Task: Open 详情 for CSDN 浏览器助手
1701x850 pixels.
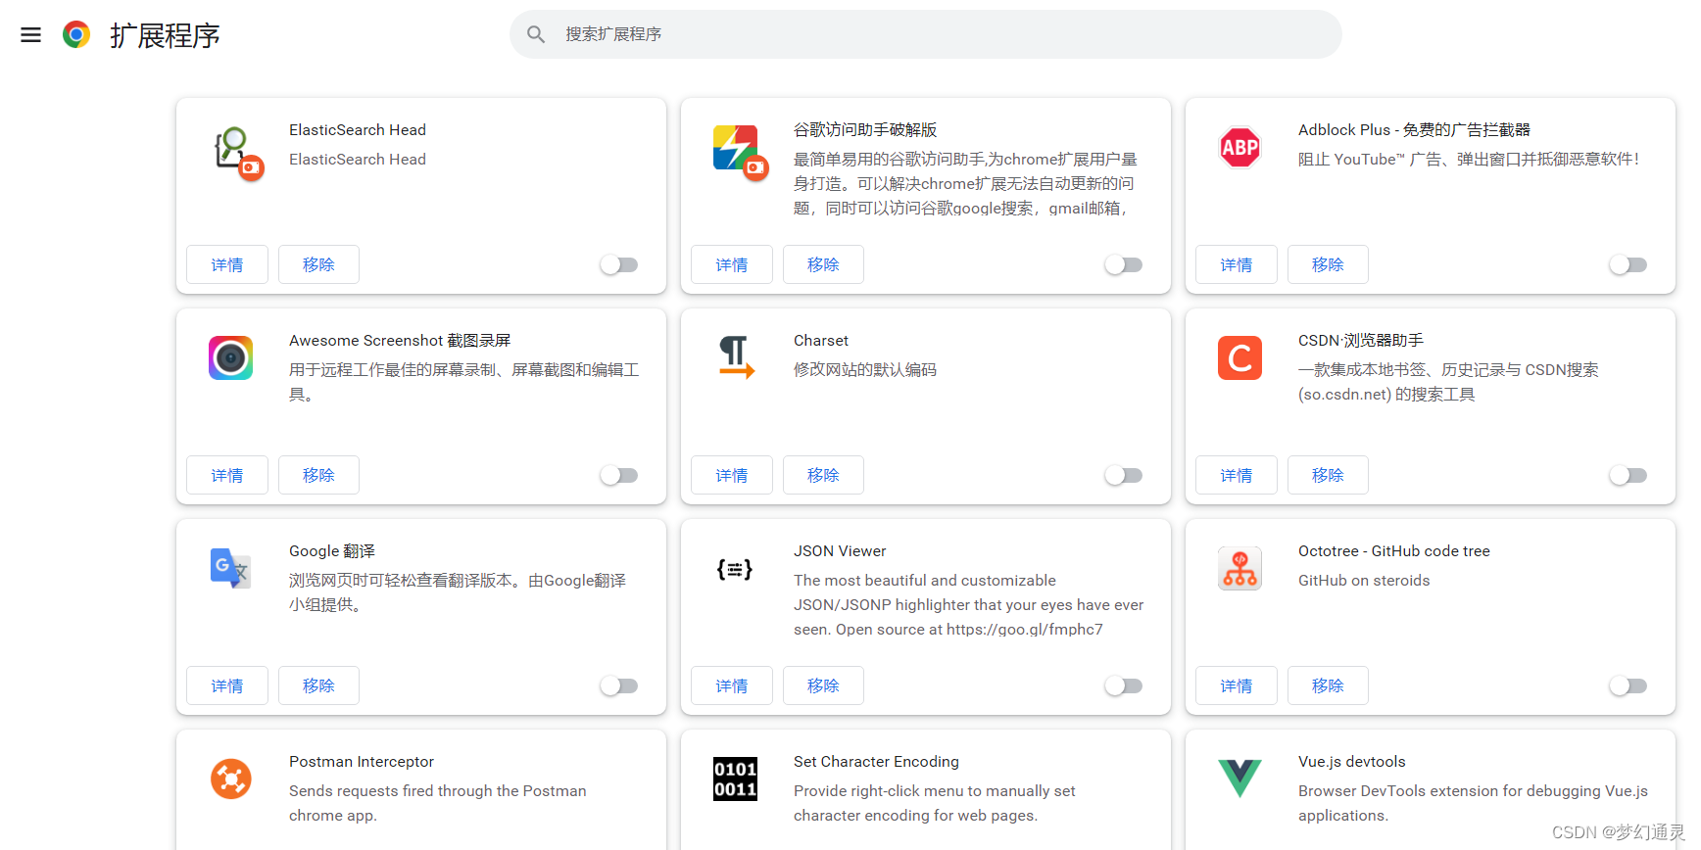Action: tap(1237, 475)
